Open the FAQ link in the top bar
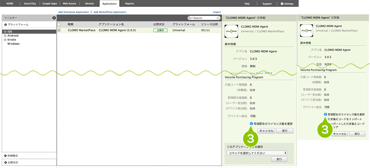This screenshot has width=370, height=168. (x=247, y=4)
